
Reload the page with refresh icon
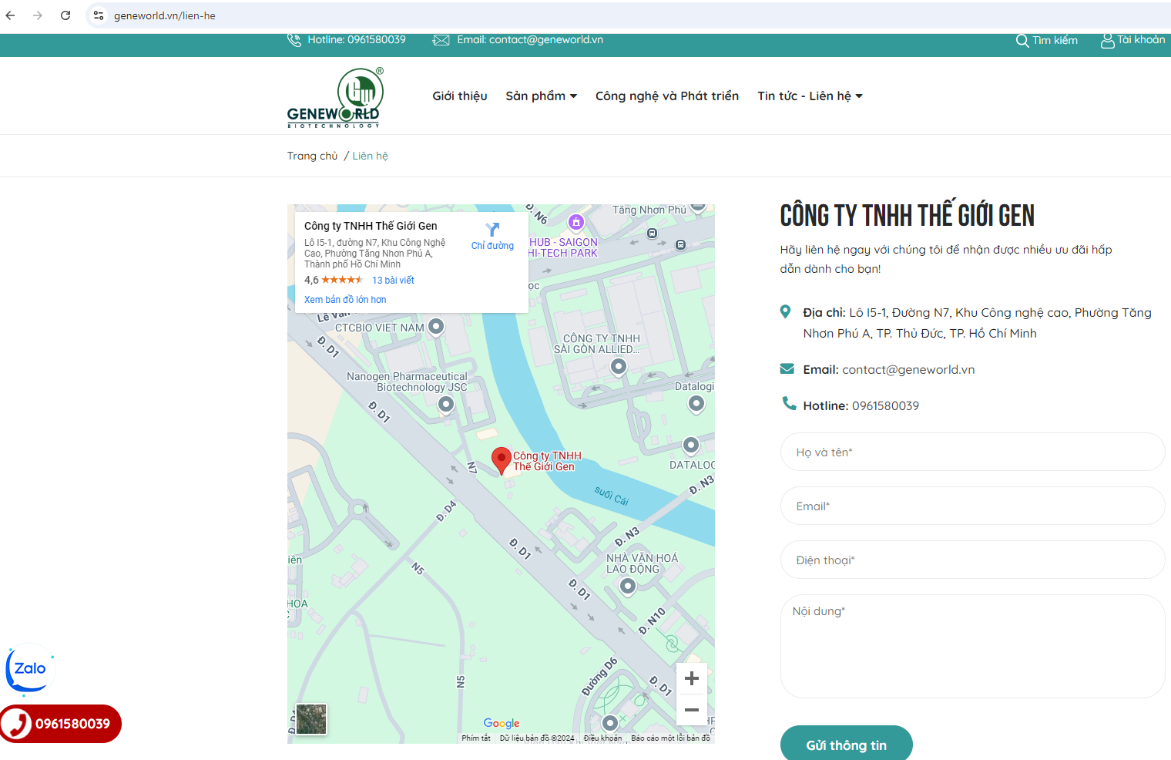click(x=65, y=15)
